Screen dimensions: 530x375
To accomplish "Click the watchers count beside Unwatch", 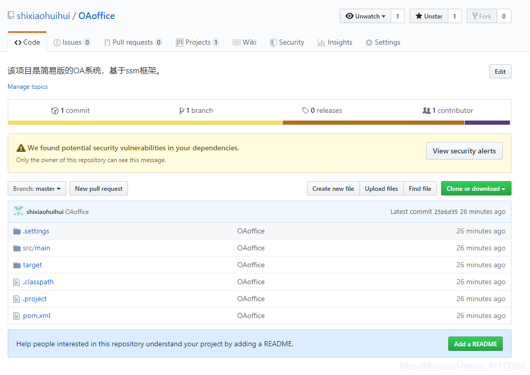I will coord(397,16).
